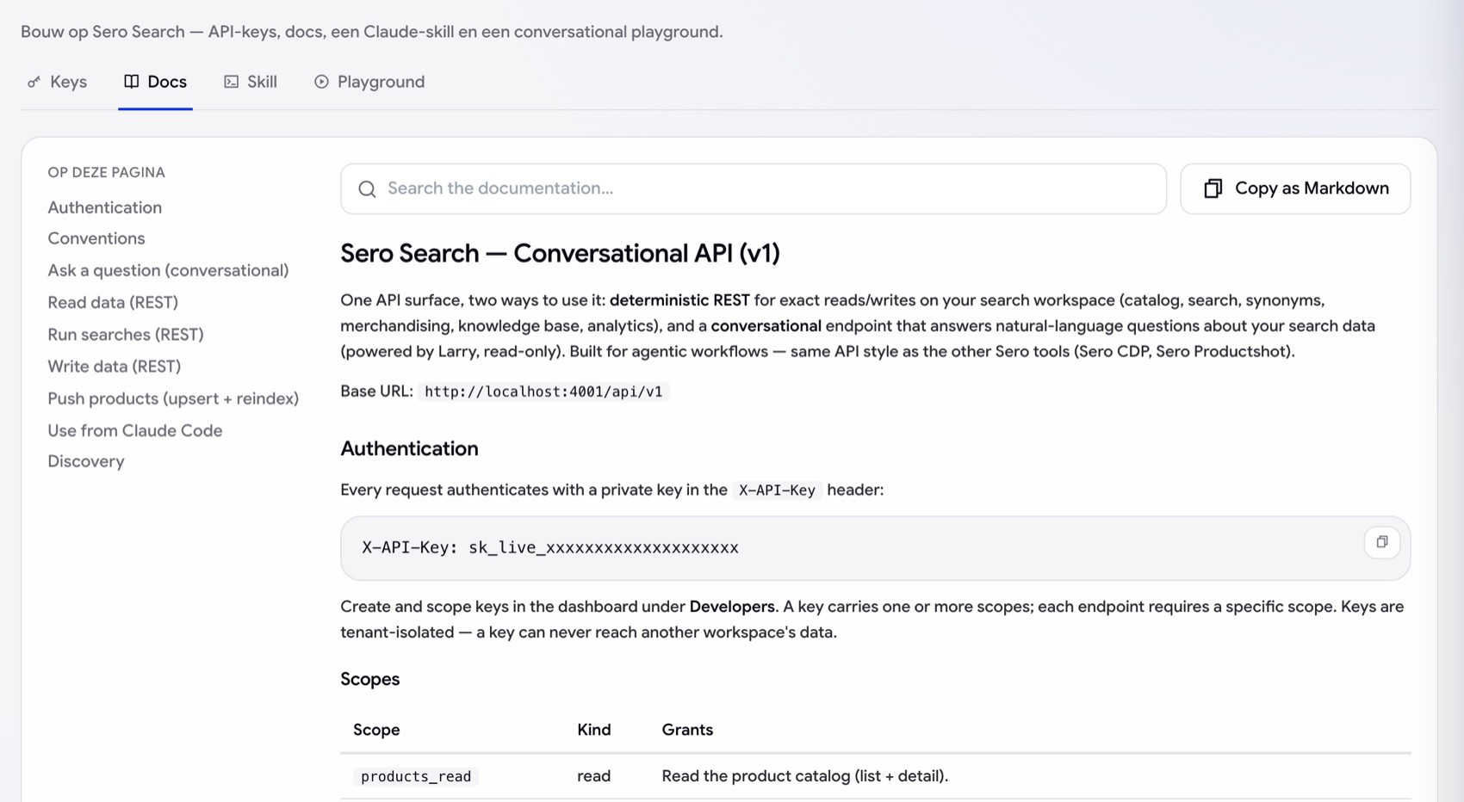Navigate to Write data (REST)

coord(115,366)
